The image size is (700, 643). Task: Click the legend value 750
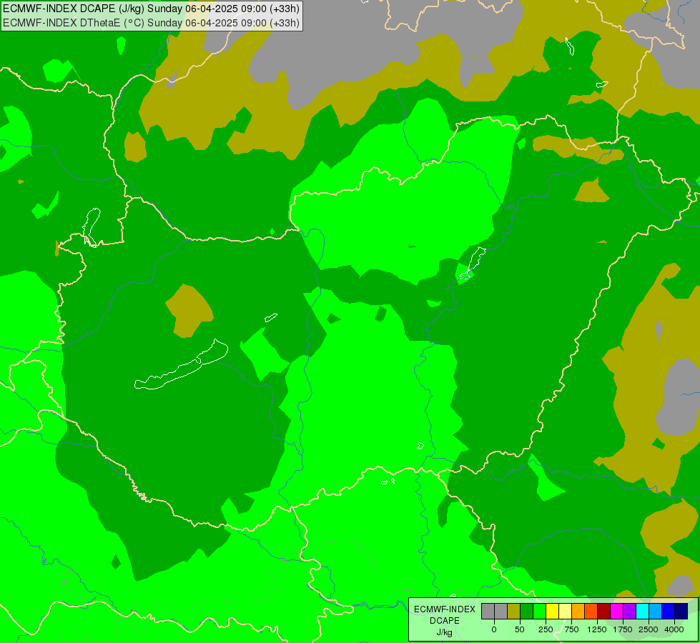(571, 629)
